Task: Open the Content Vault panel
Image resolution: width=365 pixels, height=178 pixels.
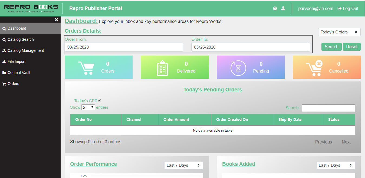Action: 19,73
